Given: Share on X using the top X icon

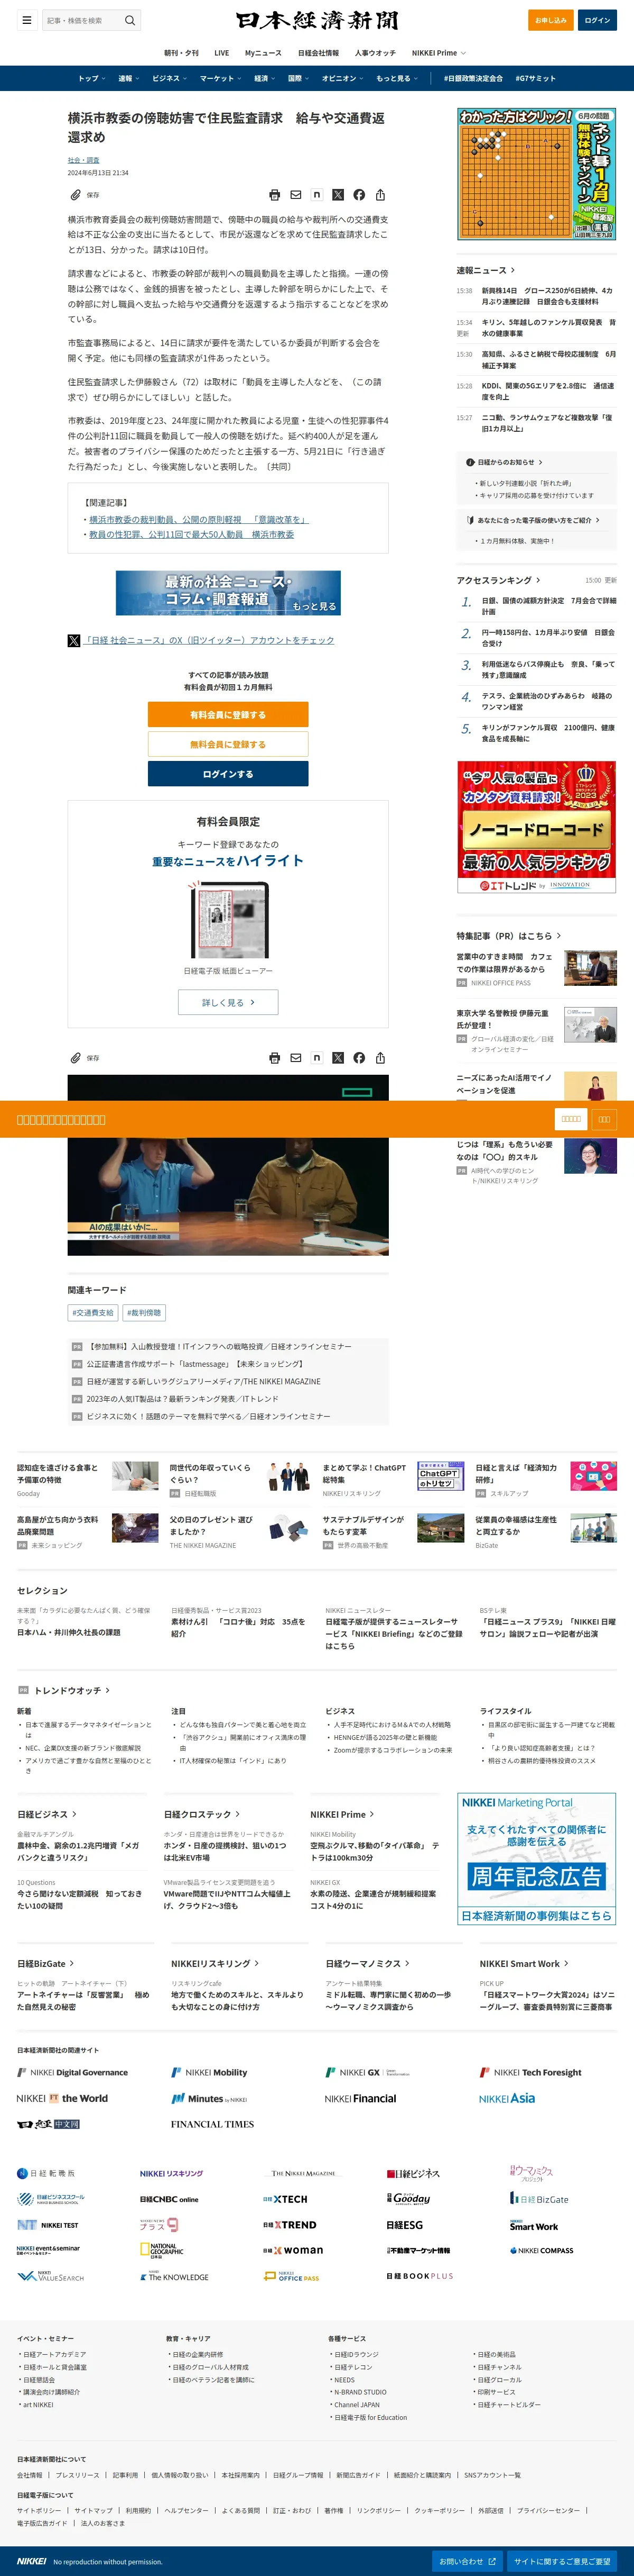Looking at the screenshot, I should [x=338, y=195].
